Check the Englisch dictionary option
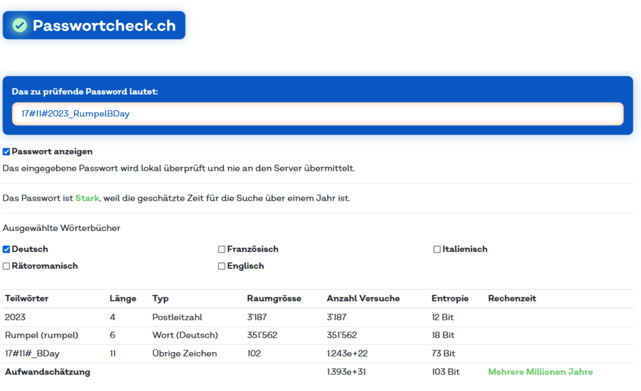Image resolution: width=641 pixels, height=391 pixels. click(222, 266)
